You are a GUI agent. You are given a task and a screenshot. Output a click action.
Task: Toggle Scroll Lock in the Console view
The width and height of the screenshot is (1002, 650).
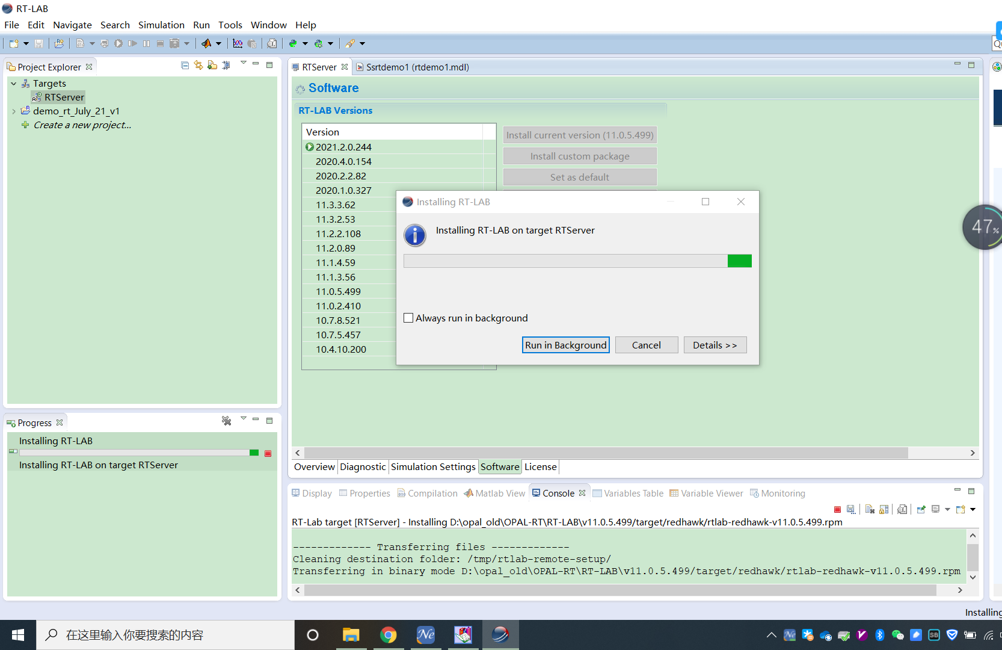(884, 509)
